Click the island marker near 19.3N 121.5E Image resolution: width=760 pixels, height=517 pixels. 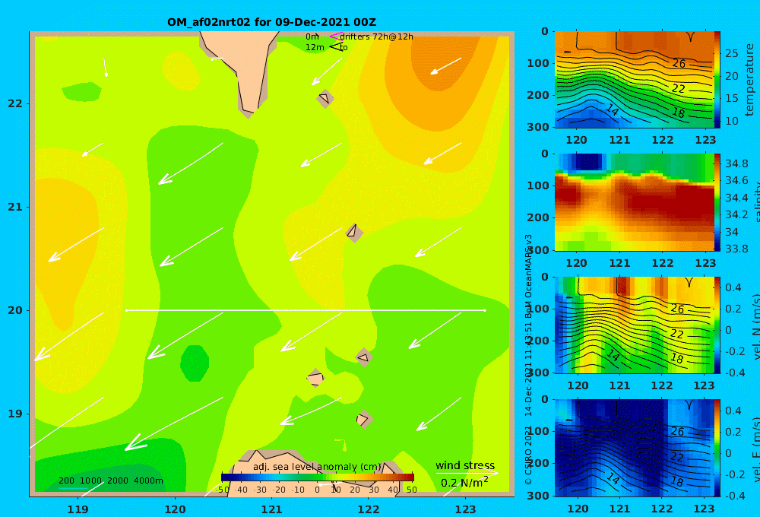[x=315, y=378]
